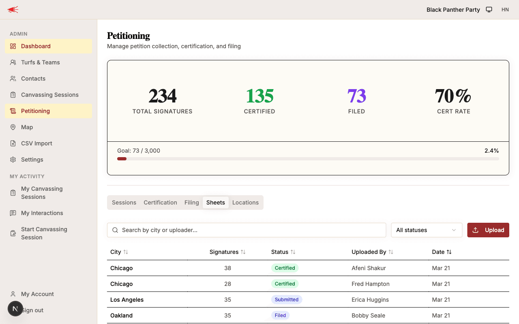Click the My Interactions message icon
Viewport: 519px width, 324px height.
coord(13,213)
